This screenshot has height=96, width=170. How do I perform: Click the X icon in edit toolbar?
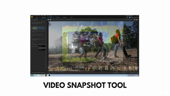point(74,20)
